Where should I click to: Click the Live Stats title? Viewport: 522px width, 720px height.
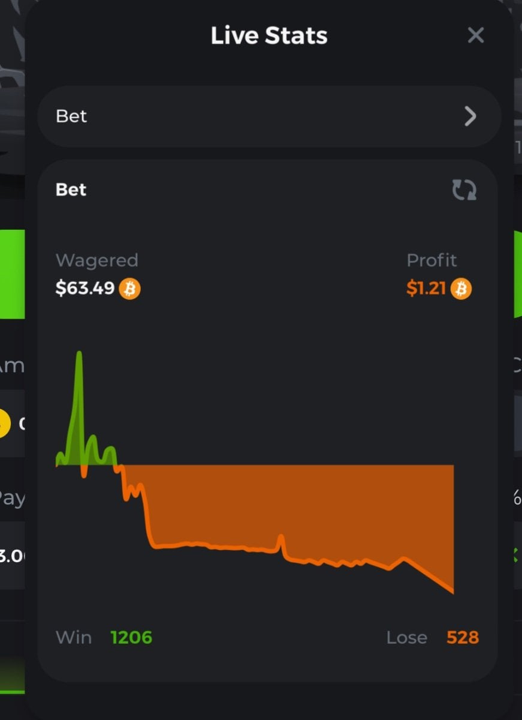pos(269,36)
